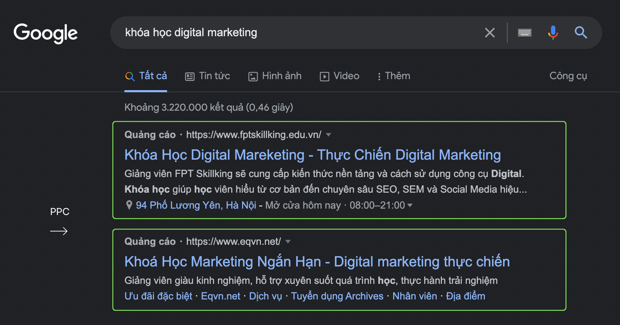This screenshot has width=620, height=325.
Task: Open the '94 Phố Lương Yên, Hà Nội' address link
Action: coord(196,205)
